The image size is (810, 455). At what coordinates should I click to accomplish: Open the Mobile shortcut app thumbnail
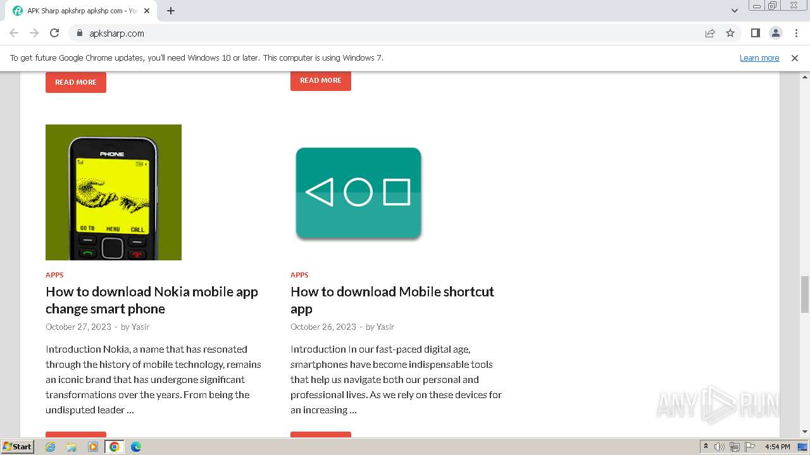click(358, 192)
